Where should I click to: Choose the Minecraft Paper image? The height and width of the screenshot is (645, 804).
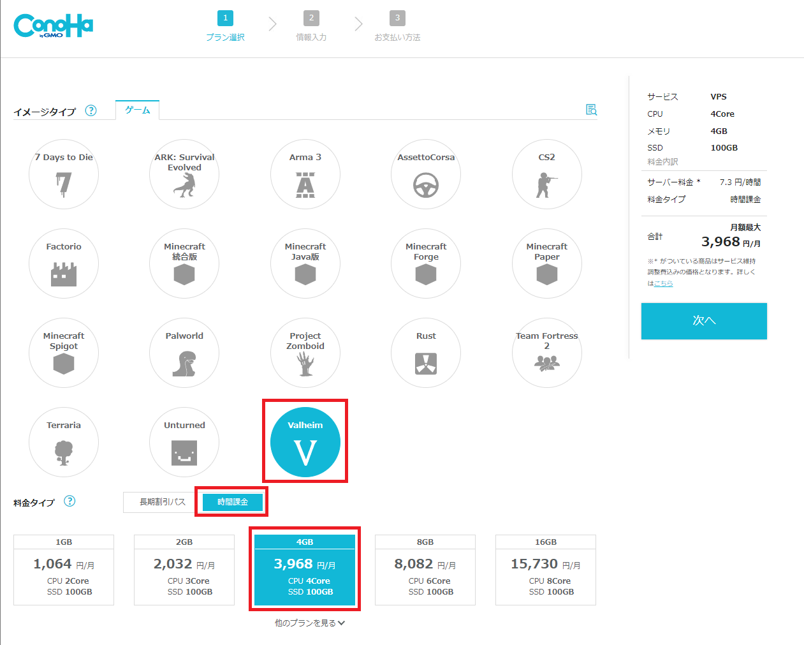(547, 263)
